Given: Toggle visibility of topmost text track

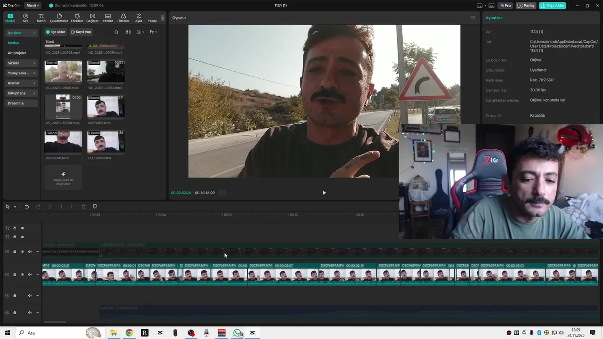Looking at the screenshot, I should [x=22, y=228].
